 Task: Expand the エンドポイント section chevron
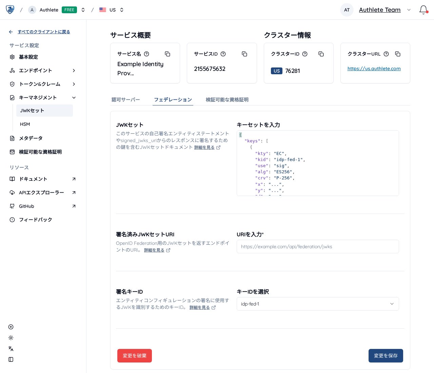coord(74,71)
